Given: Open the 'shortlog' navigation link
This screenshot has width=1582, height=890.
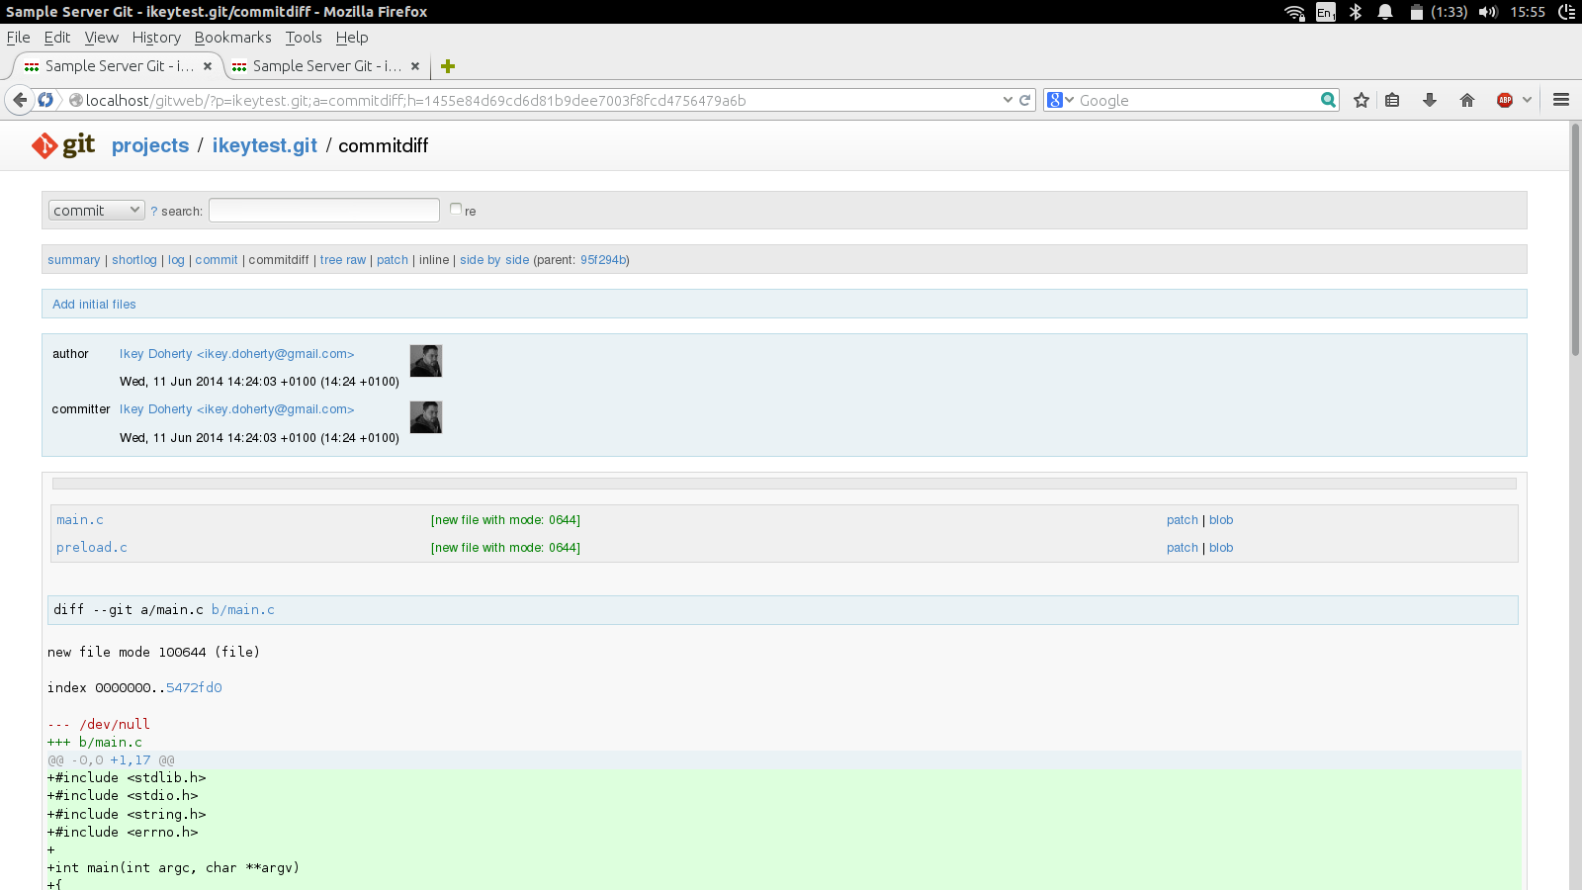Looking at the screenshot, I should click(x=134, y=260).
